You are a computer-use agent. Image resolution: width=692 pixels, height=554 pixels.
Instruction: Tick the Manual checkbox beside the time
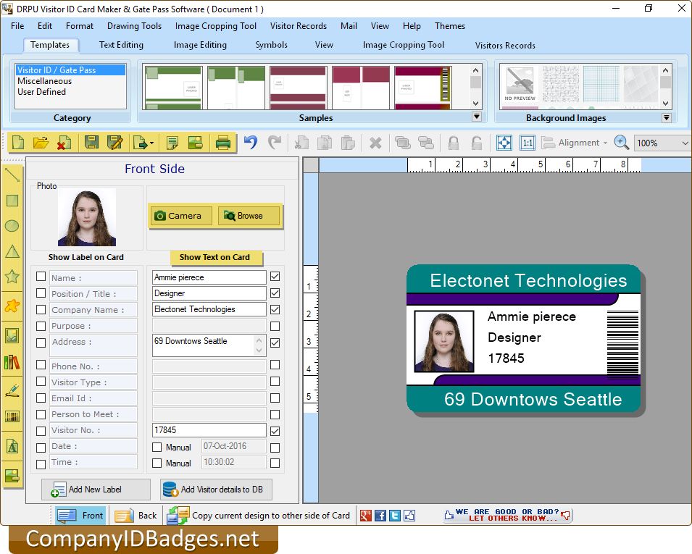pyautogui.click(x=157, y=463)
